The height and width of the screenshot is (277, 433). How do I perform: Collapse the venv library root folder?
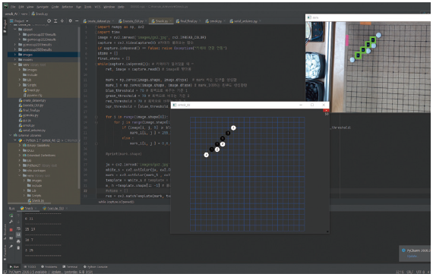[15, 65]
